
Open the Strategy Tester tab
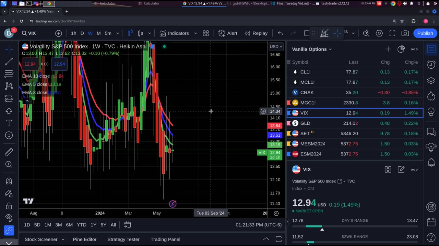(x=123, y=239)
